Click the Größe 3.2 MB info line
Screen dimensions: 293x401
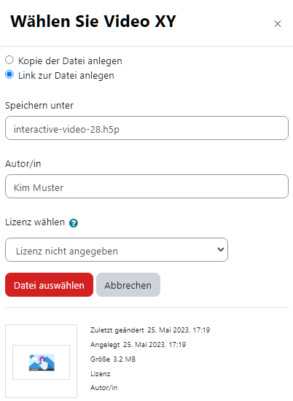[113, 359]
